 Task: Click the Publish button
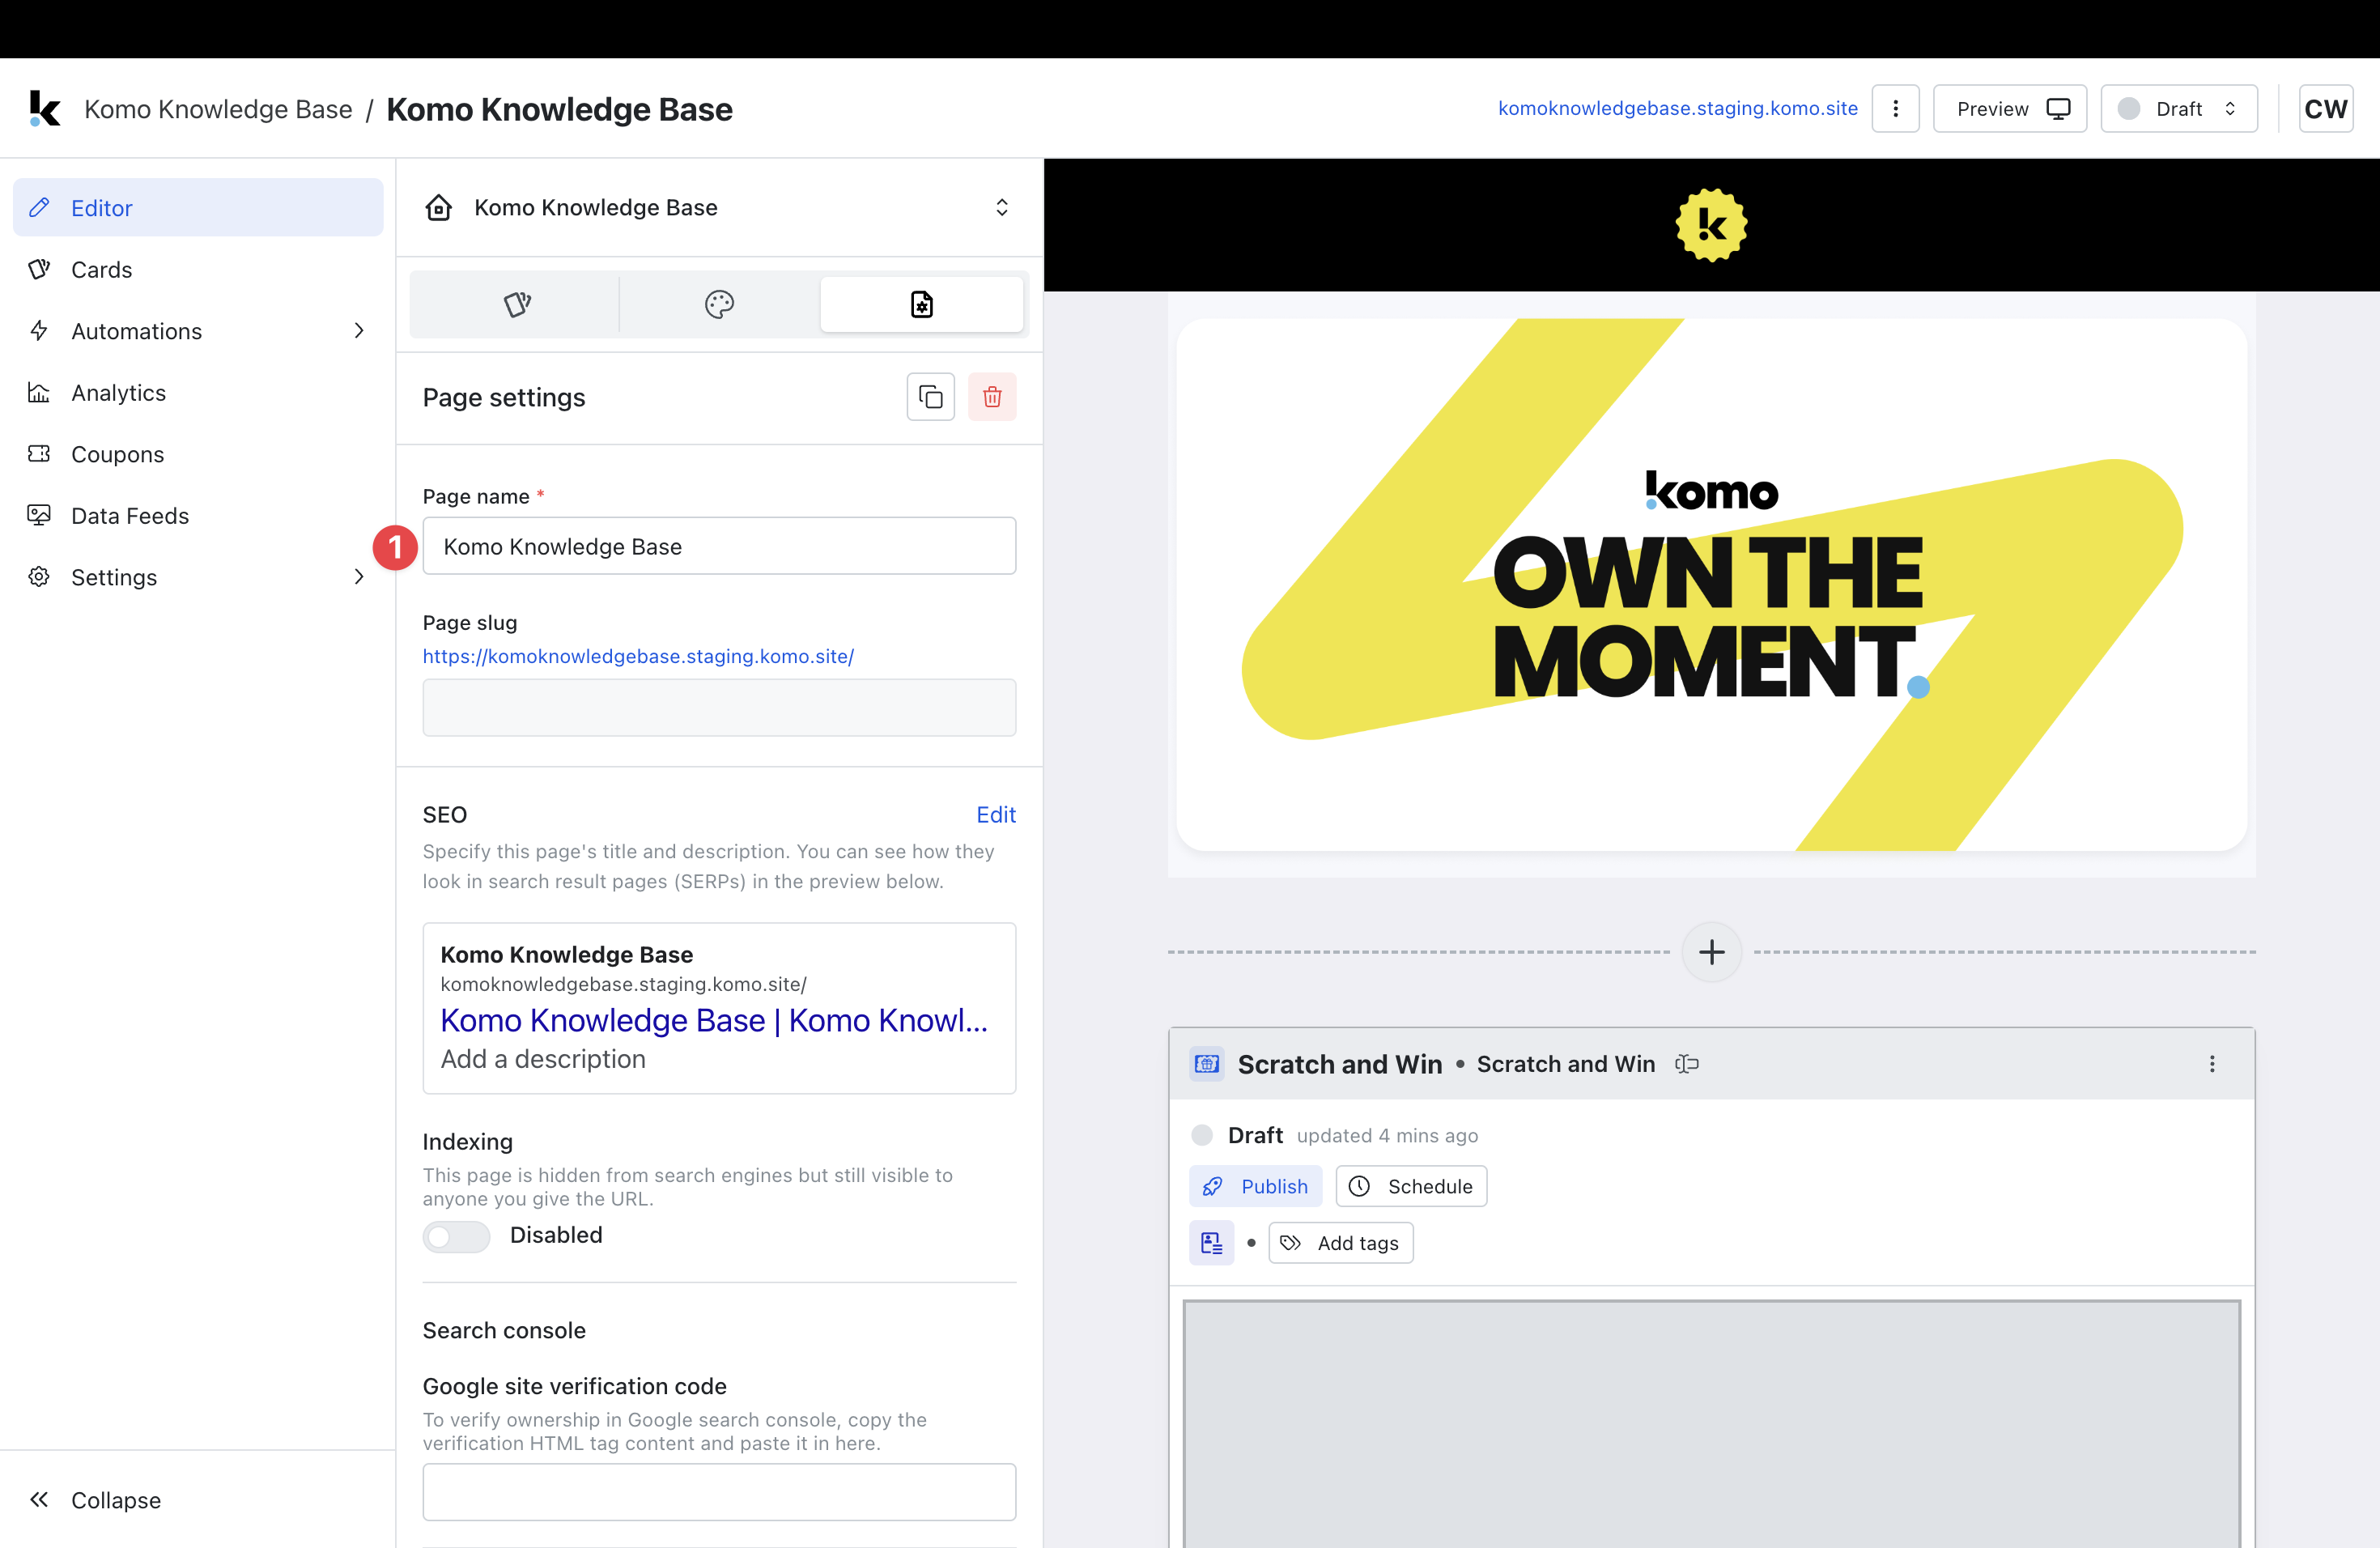click(x=1255, y=1186)
